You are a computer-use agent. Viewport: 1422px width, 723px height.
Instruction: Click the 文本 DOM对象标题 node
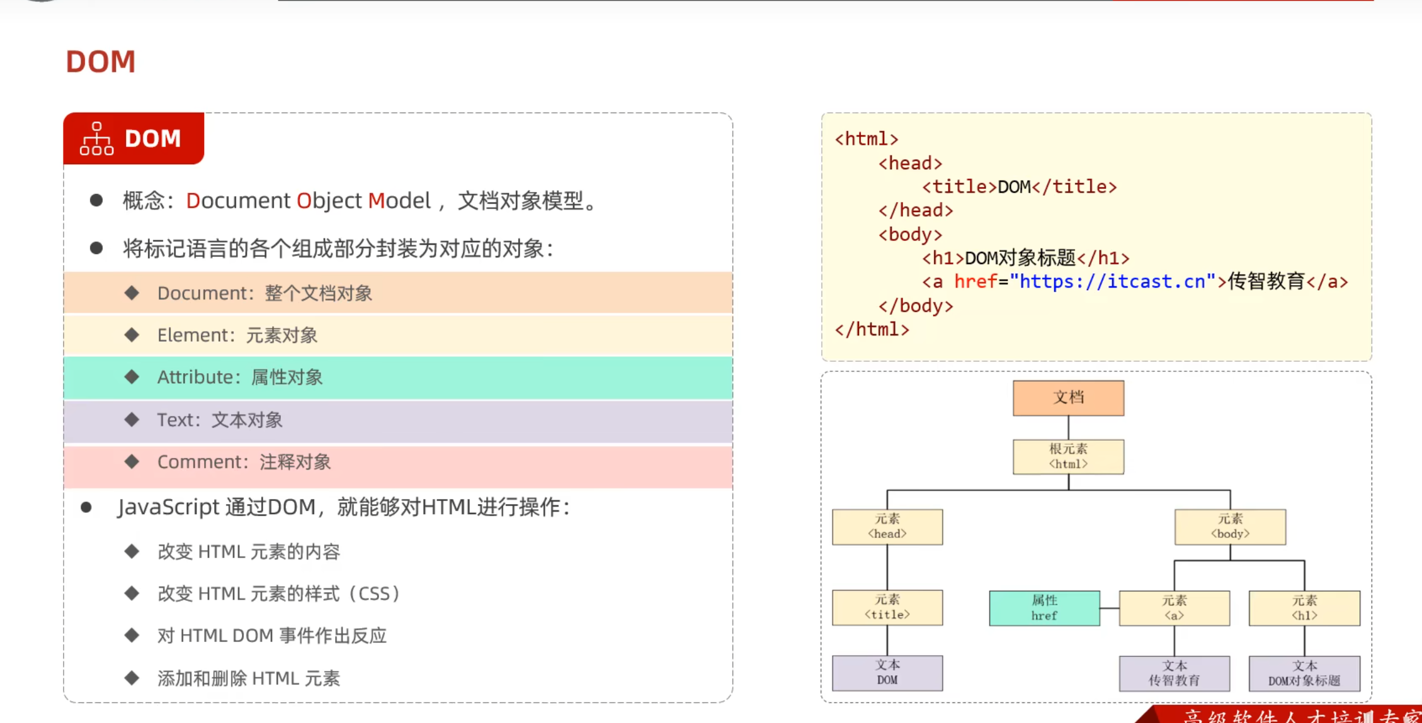coord(1304,673)
